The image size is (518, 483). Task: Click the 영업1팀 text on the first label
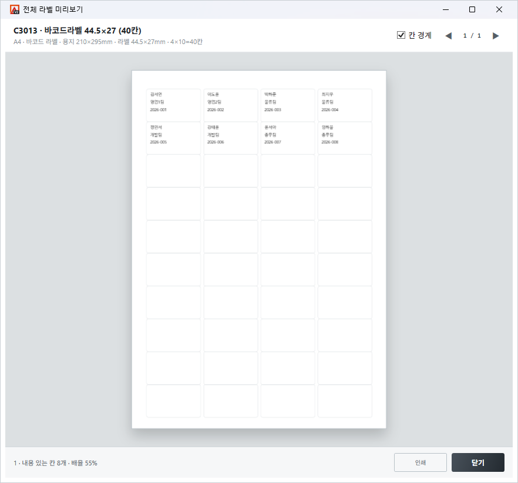[157, 102]
